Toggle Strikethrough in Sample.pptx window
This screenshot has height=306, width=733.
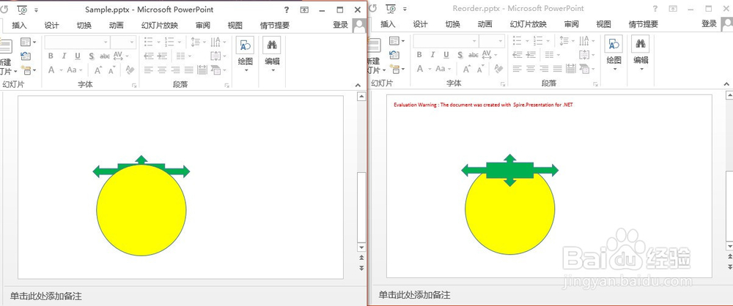pyautogui.click(x=105, y=56)
